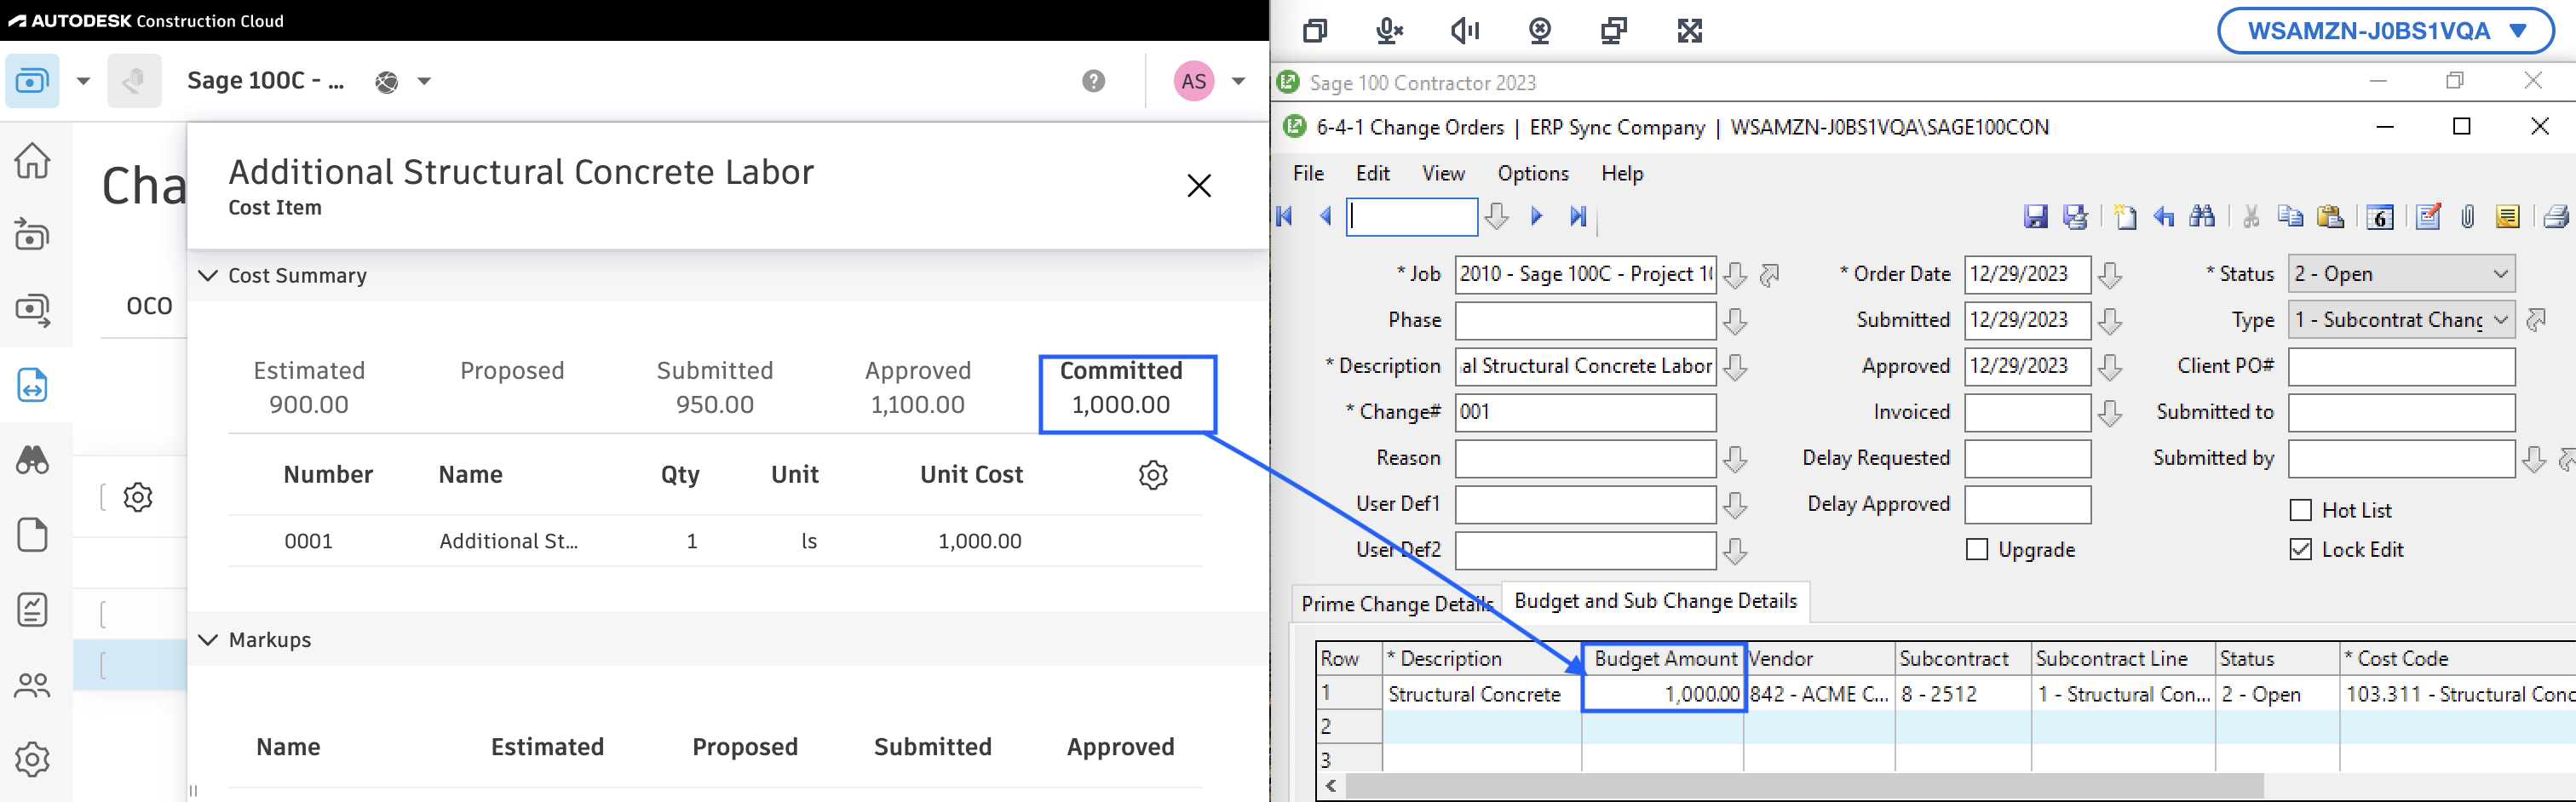Open WSAMZN-J0BS1VQA session dropdown
2576x802 pixels.
pyautogui.click(x=2385, y=31)
